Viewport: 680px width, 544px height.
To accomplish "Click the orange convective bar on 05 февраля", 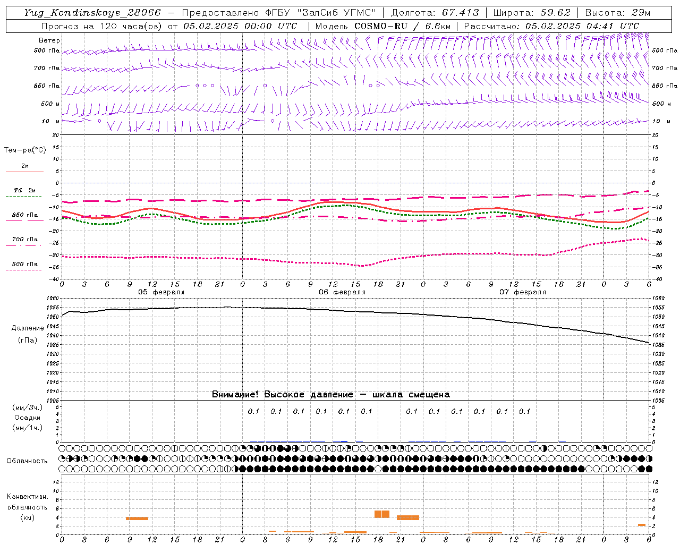I will (137, 518).
